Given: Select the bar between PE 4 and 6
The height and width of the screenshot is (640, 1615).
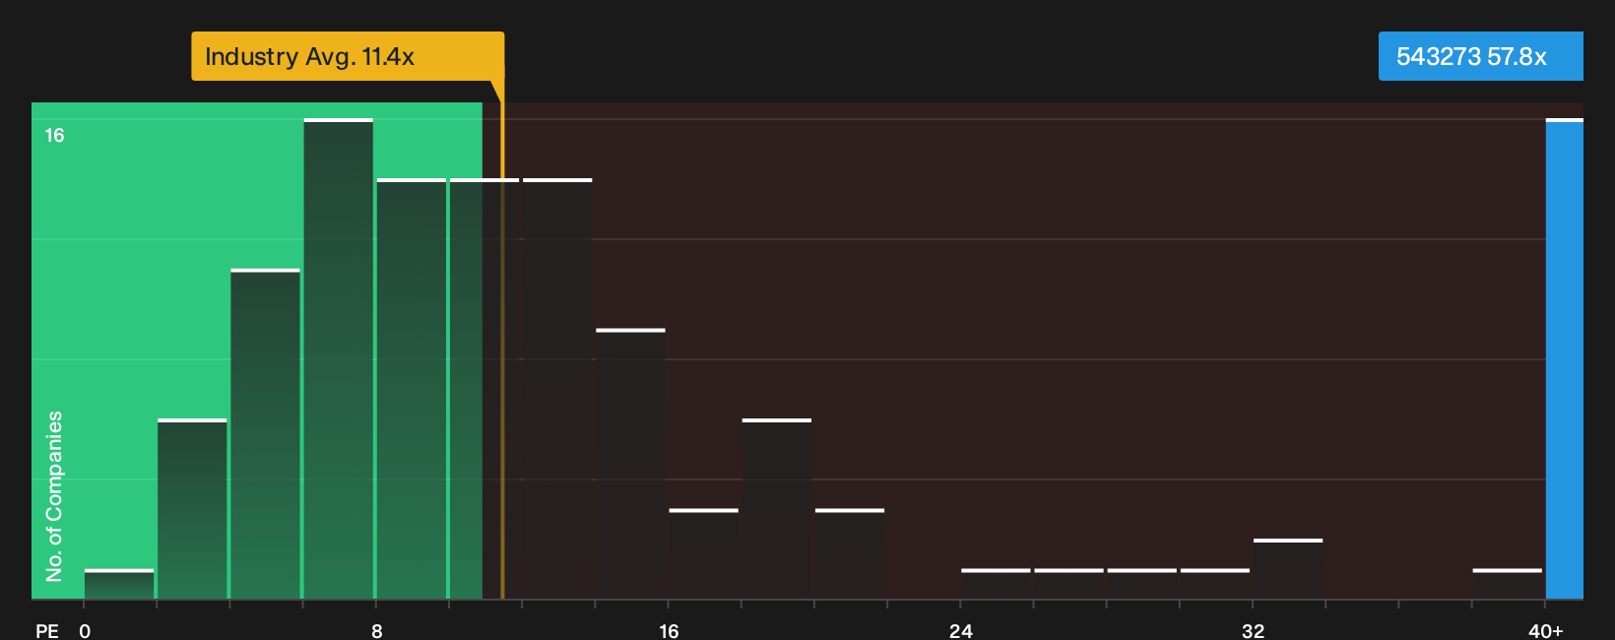Looking at the screenshot, I should coord(265,433).
